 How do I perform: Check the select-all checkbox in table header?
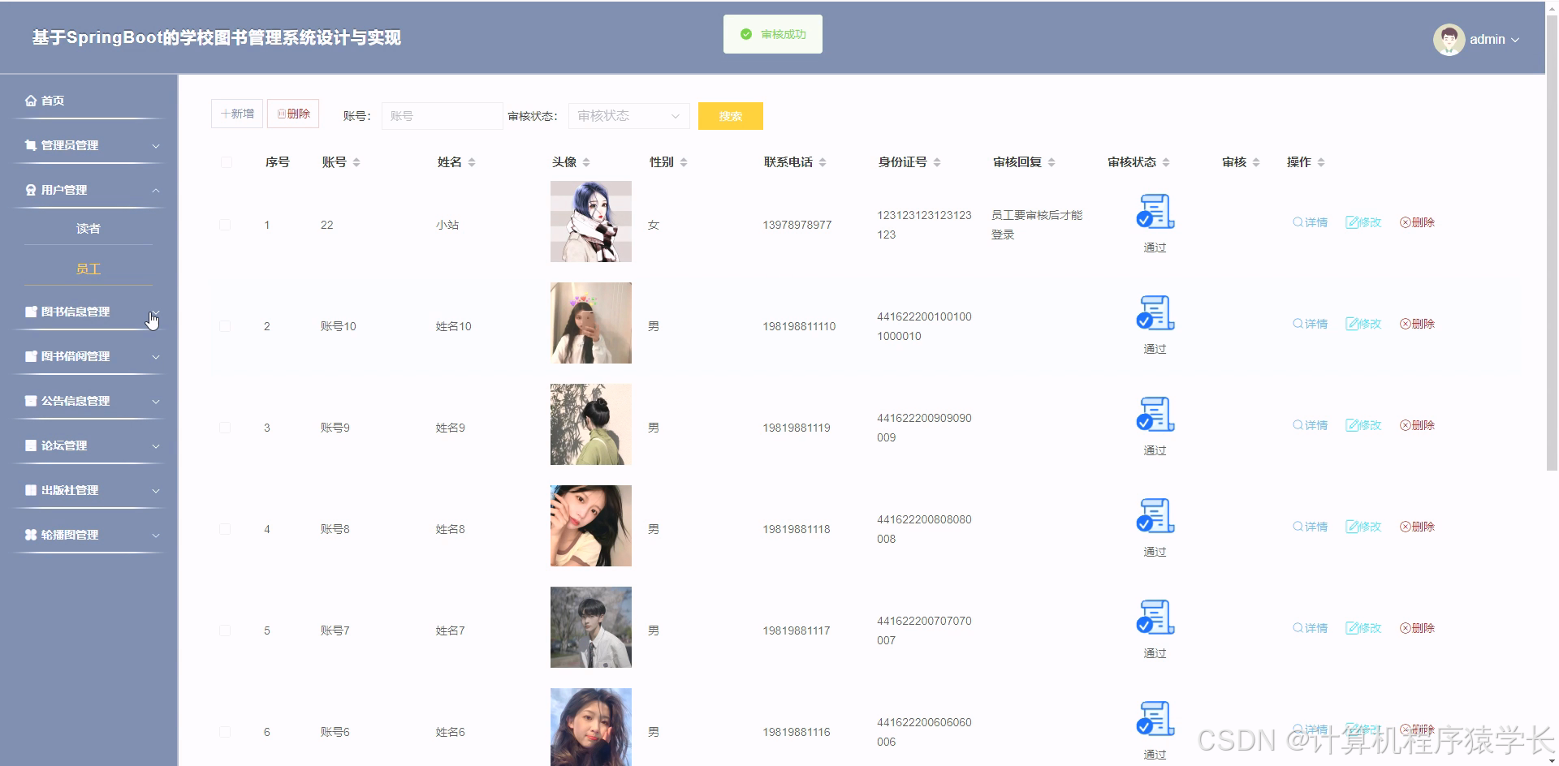click(x=225, y=162)
